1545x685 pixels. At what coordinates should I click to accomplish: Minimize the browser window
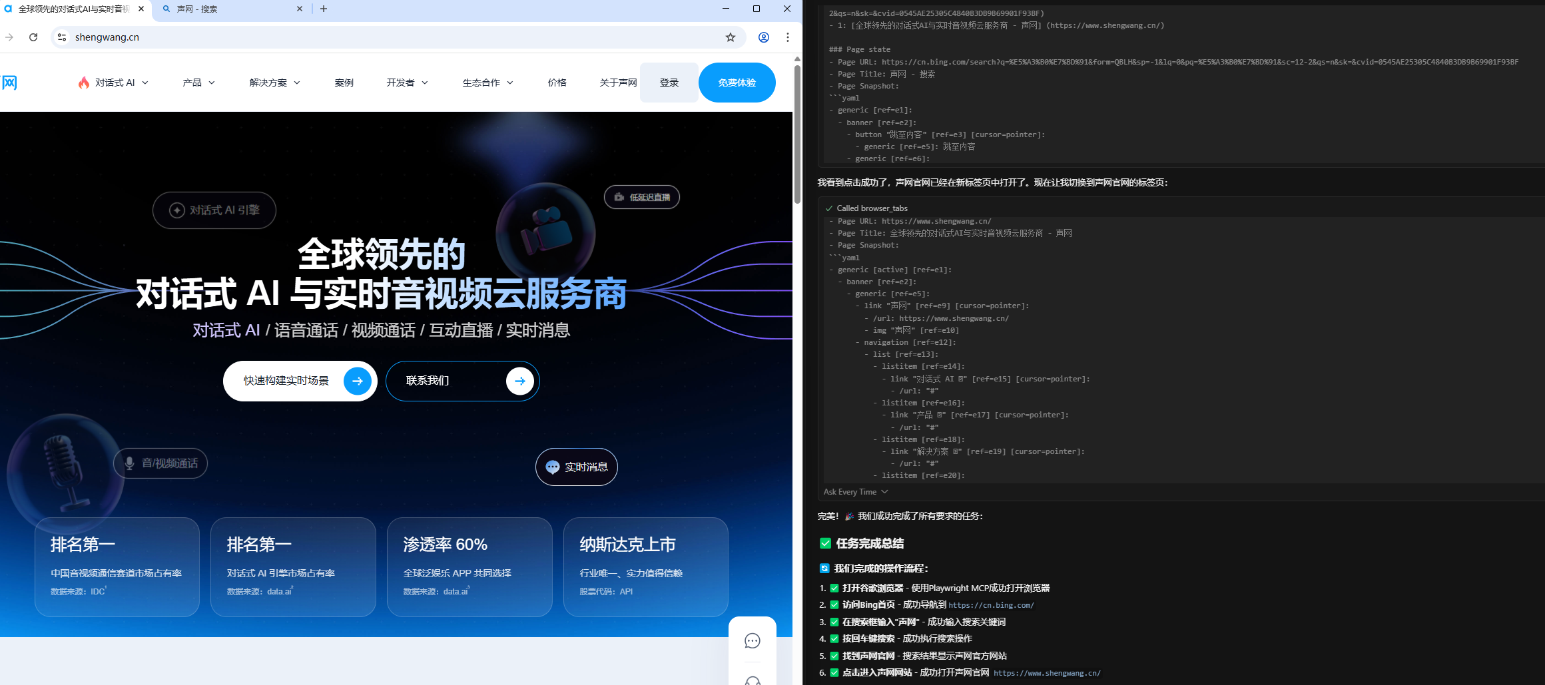pyautogui.click(x=726, y=9)
